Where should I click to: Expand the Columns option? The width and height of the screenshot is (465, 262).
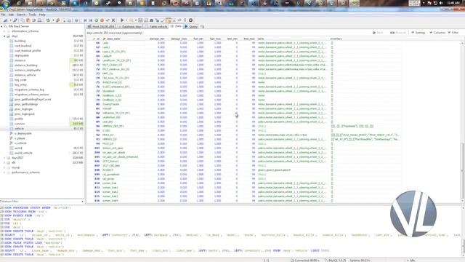click(x=437, y=32)
